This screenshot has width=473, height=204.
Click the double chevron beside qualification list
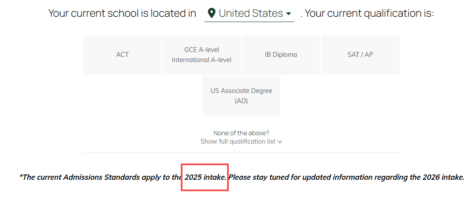pos(279,142)
